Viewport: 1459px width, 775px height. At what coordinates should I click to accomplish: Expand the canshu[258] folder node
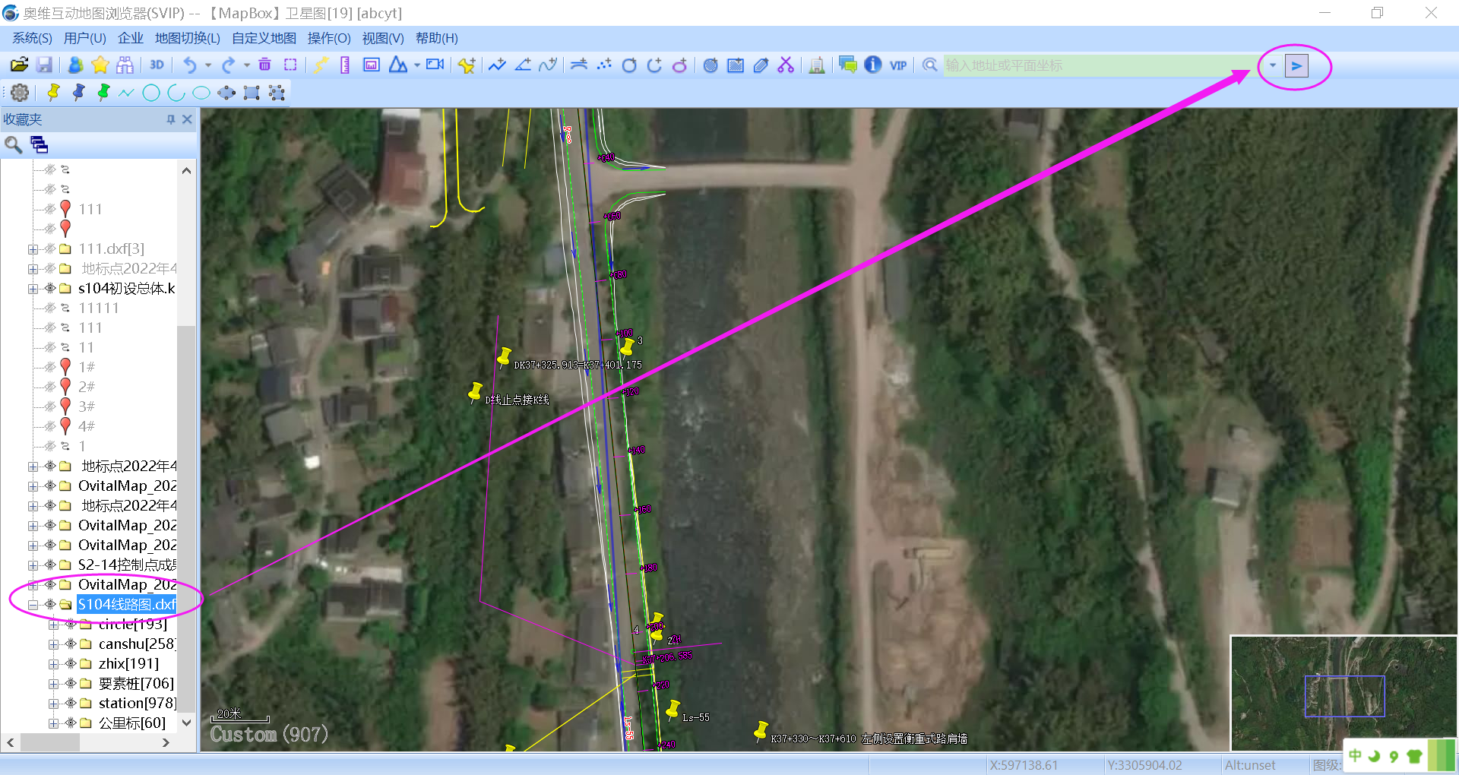(x=53, y=644)
